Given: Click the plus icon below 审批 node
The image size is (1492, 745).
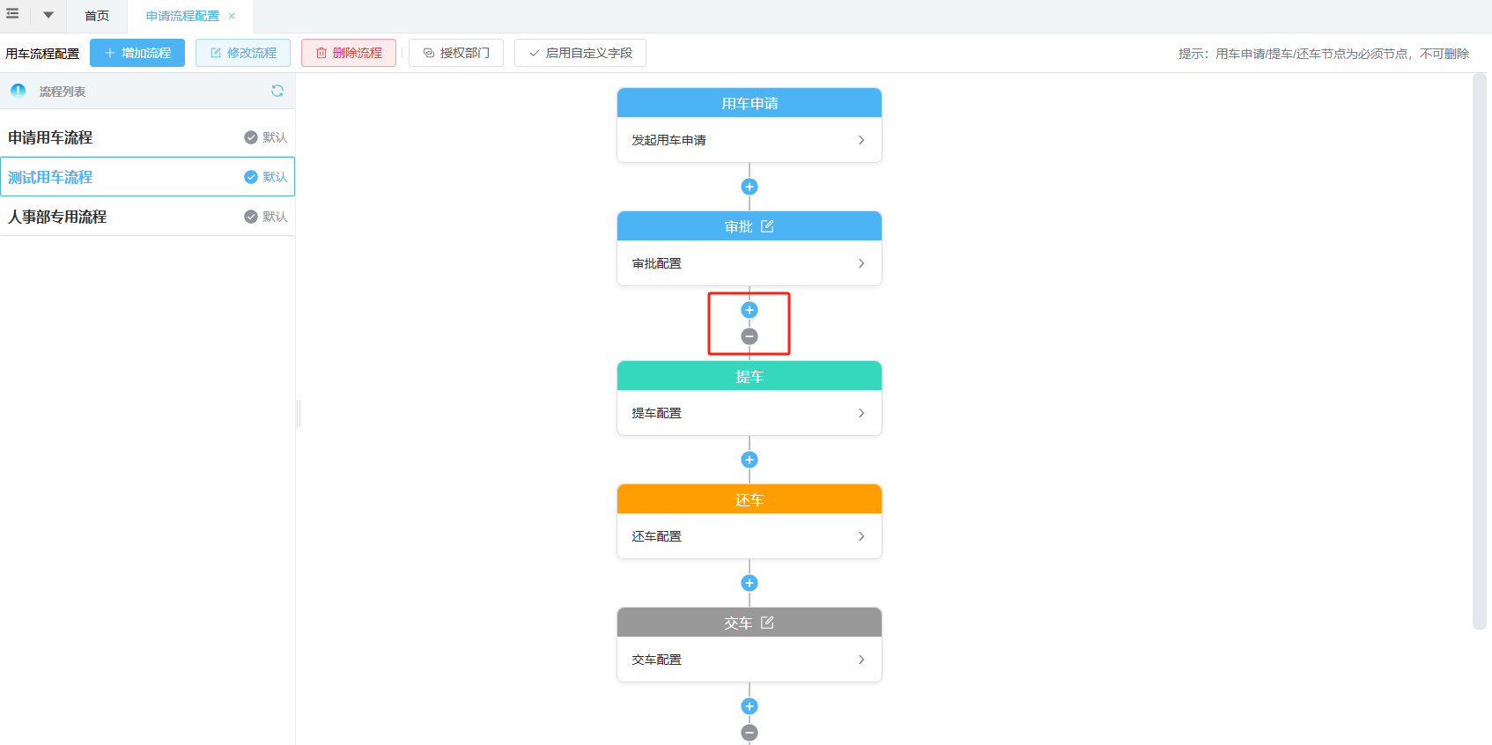Looking at the screenshot, I should [x=750, y=310].
